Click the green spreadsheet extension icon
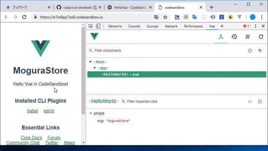 [x=186, y=17]
